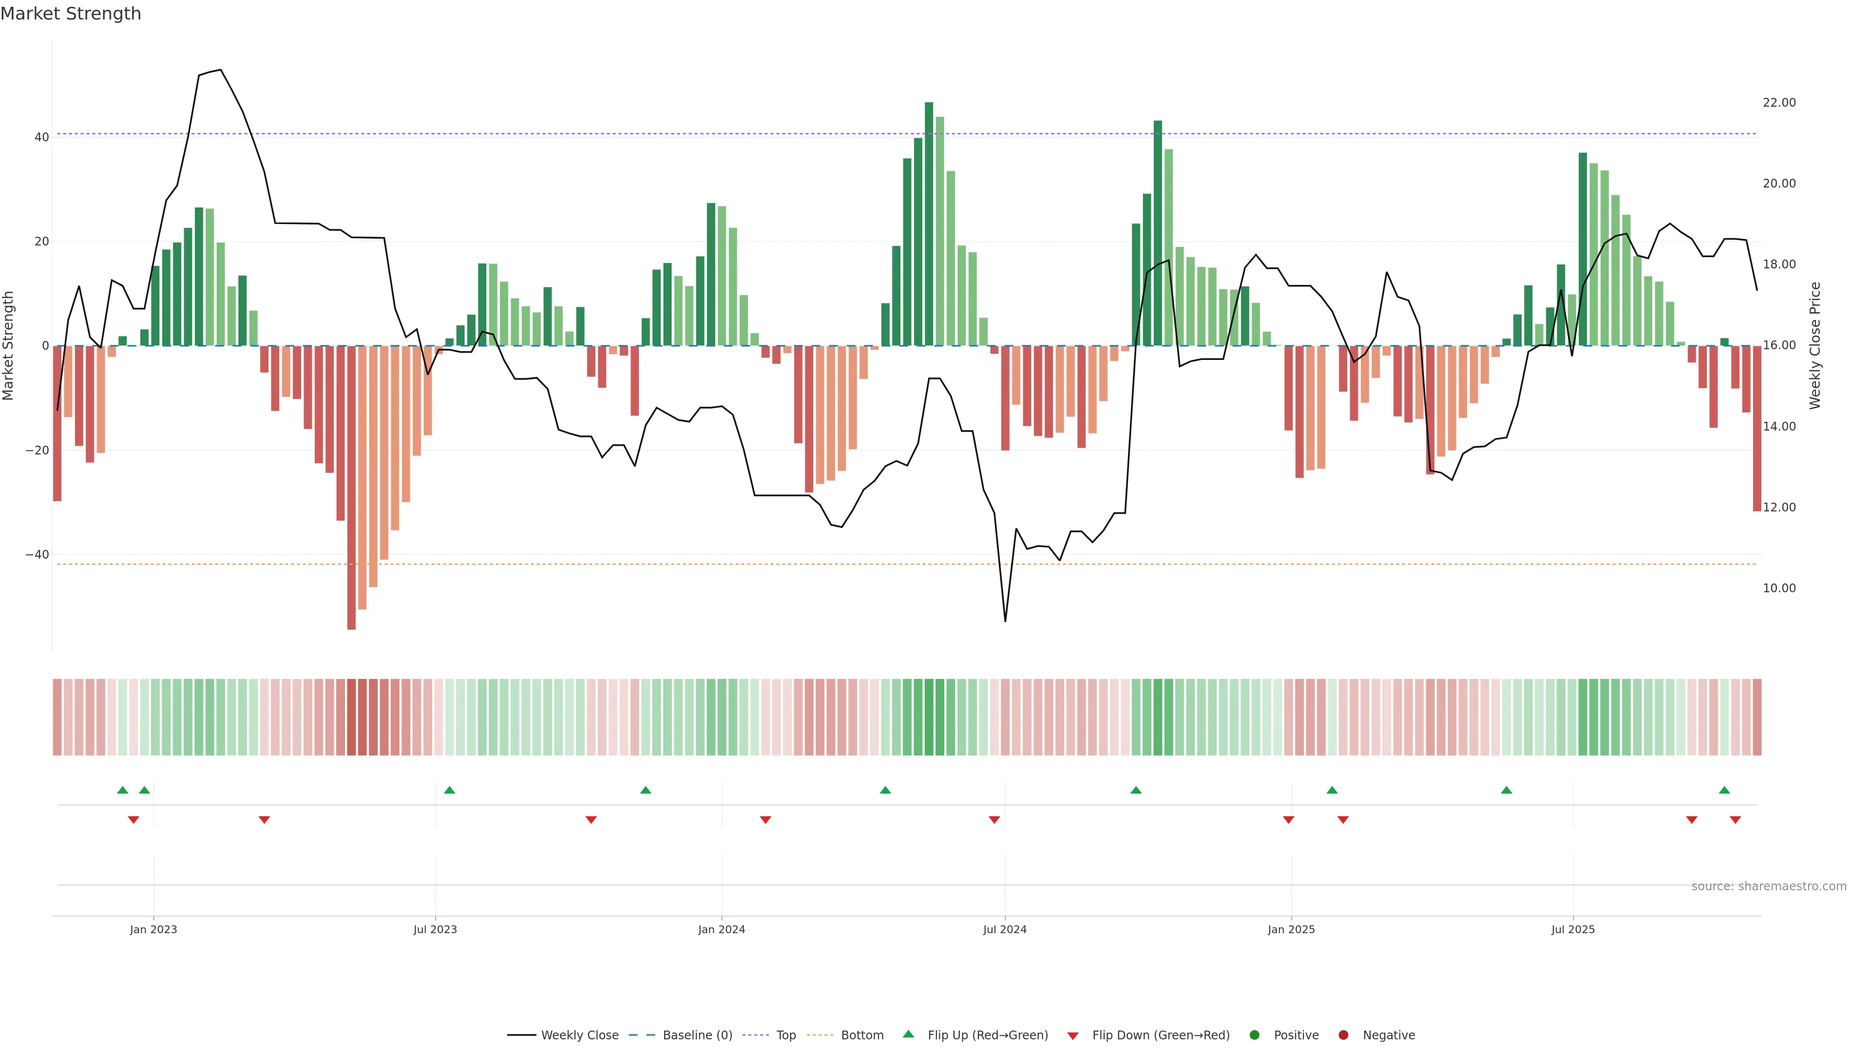Click the rightmost green flip-up triangle marker
Viewport: 1871px width, 1052px height.
pos(1724,790)
